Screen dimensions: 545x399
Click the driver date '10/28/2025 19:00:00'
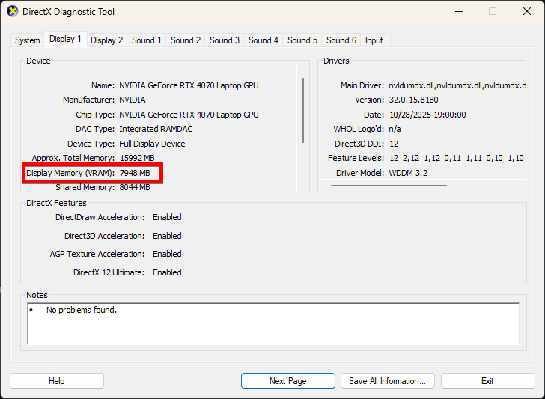(x=427, y=115)
